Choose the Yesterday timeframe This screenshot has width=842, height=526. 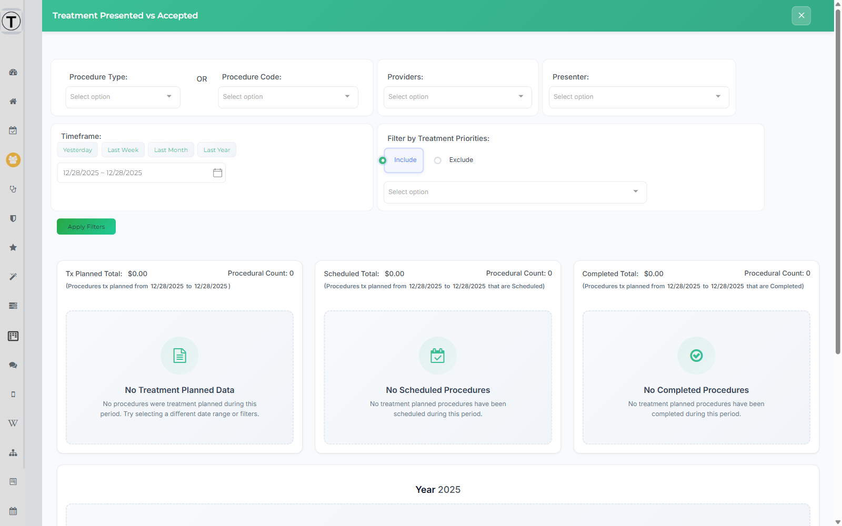tap(77, 150)
